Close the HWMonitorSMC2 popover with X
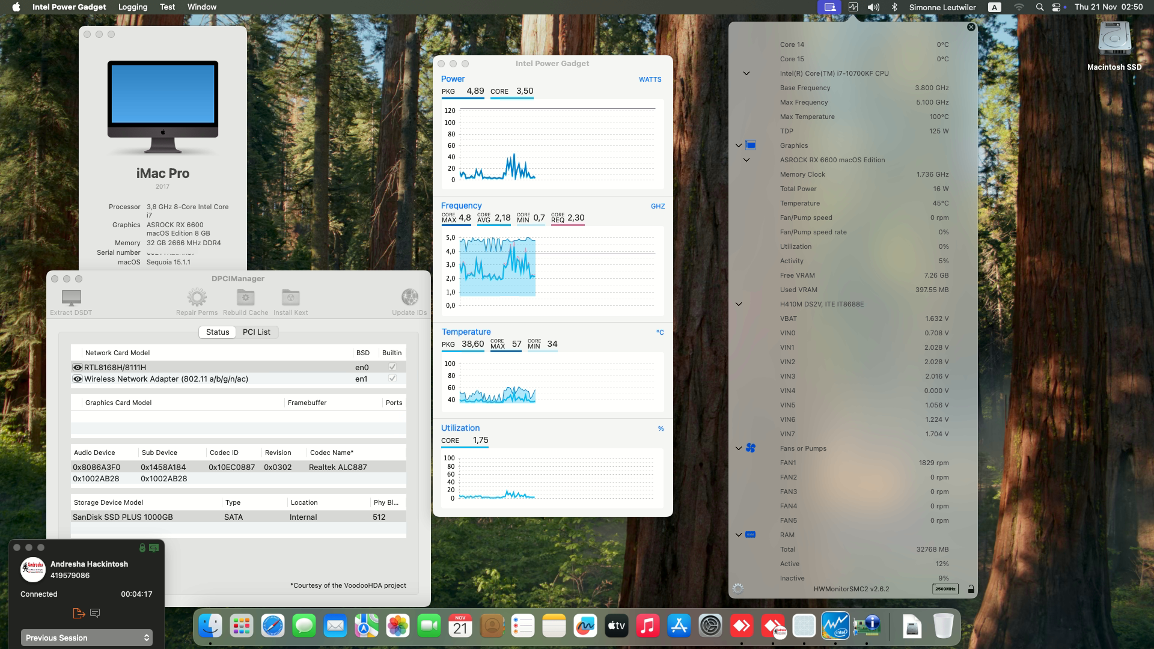Viewport: 1154px width, 649px height. pyautogui.click(x=971, y=27)
